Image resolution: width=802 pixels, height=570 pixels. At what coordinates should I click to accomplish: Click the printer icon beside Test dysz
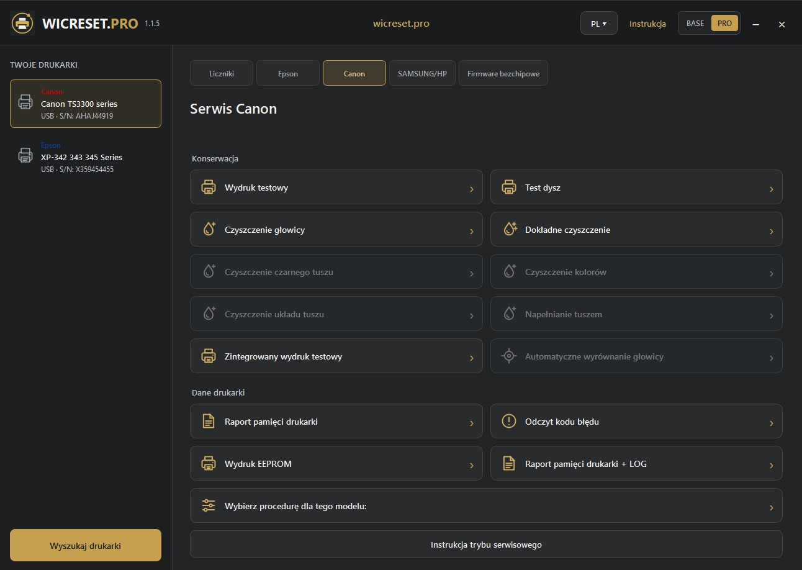[x=509, y=188]
